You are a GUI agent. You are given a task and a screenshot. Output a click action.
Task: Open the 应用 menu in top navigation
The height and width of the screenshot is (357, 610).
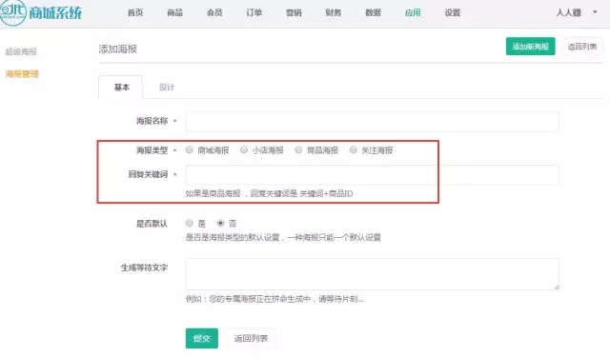[413, 12]
